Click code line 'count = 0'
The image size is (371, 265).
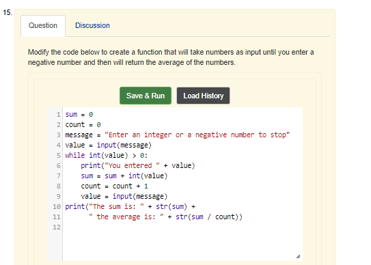click(x=83, y=125)
